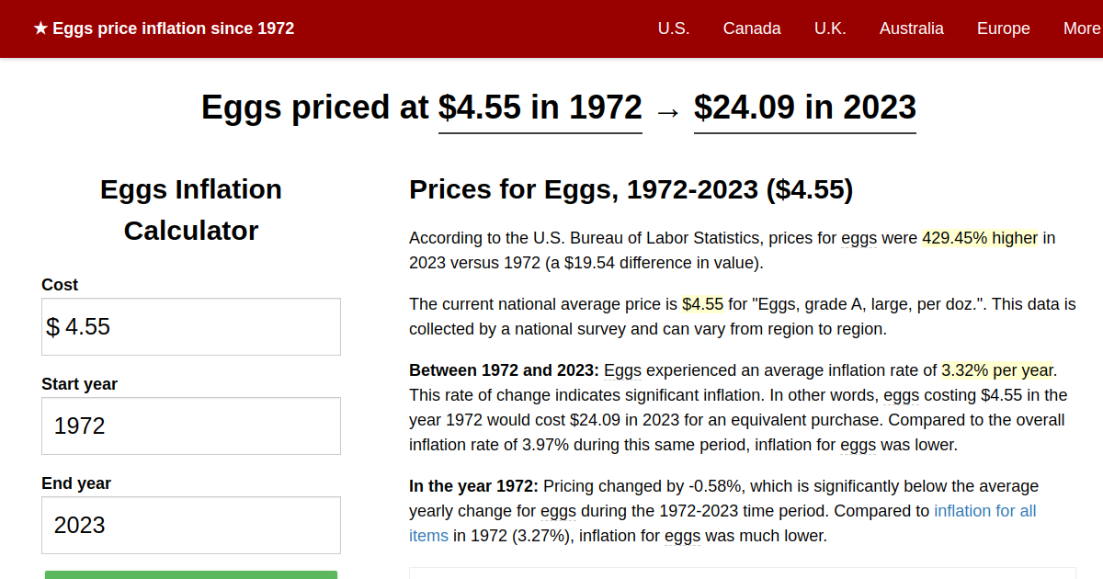
Task: Focus the Start year field
Action: [191, 426]
